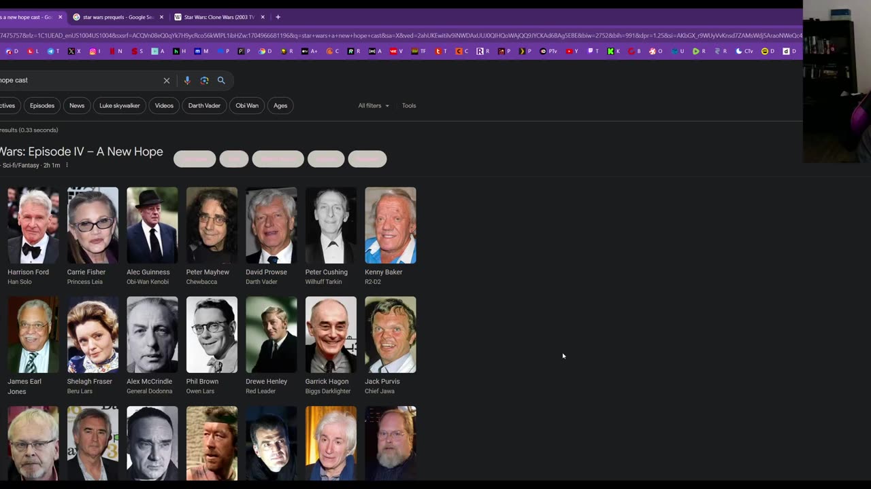Open Peter Mayhew's photo
Viewport: 871px width, 489px height.
point(212,225)
